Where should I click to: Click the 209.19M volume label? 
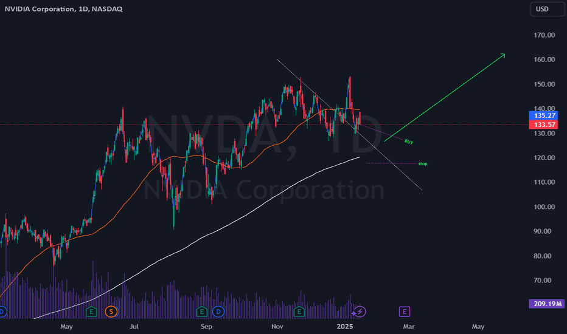point(547,304)
